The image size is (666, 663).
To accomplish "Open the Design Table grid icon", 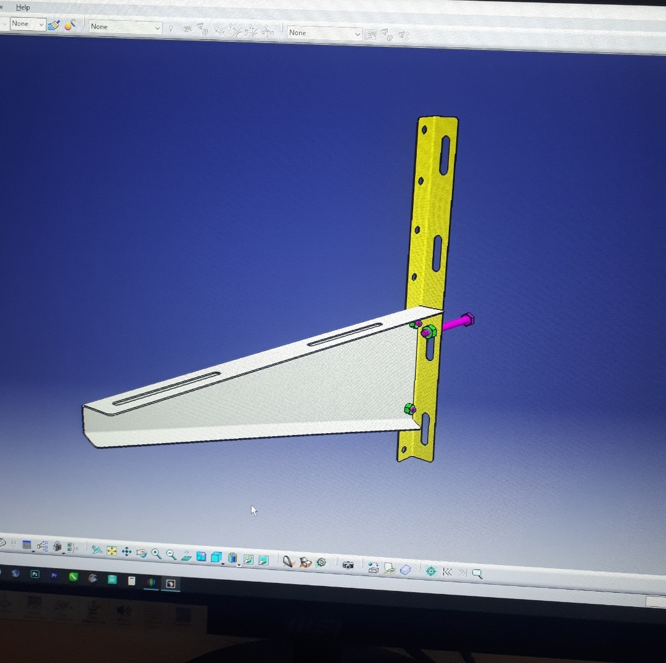I will (27, 545).
